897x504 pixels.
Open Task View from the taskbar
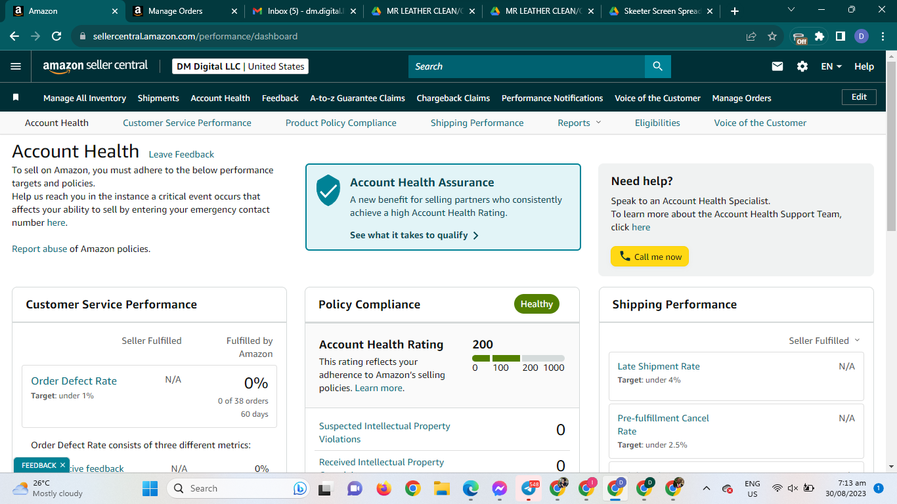point(324,488)
